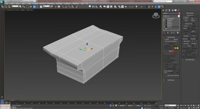The image size is (200, 109).
Task: Click the keyword search field
Action: (163, 1)
